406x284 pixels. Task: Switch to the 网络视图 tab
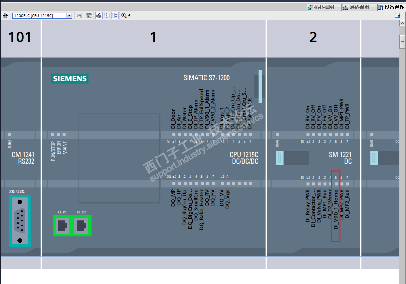[x=360, y=7]
